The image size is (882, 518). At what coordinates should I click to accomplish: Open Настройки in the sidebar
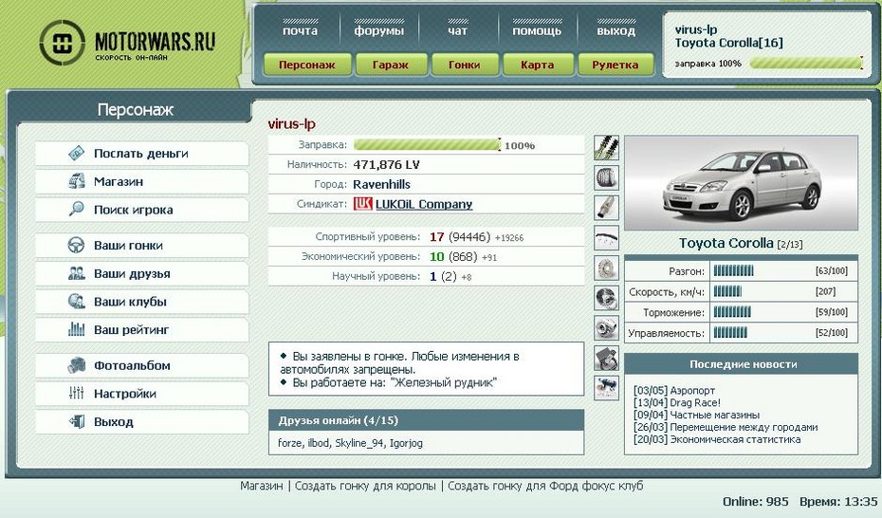tap(141, 394)
